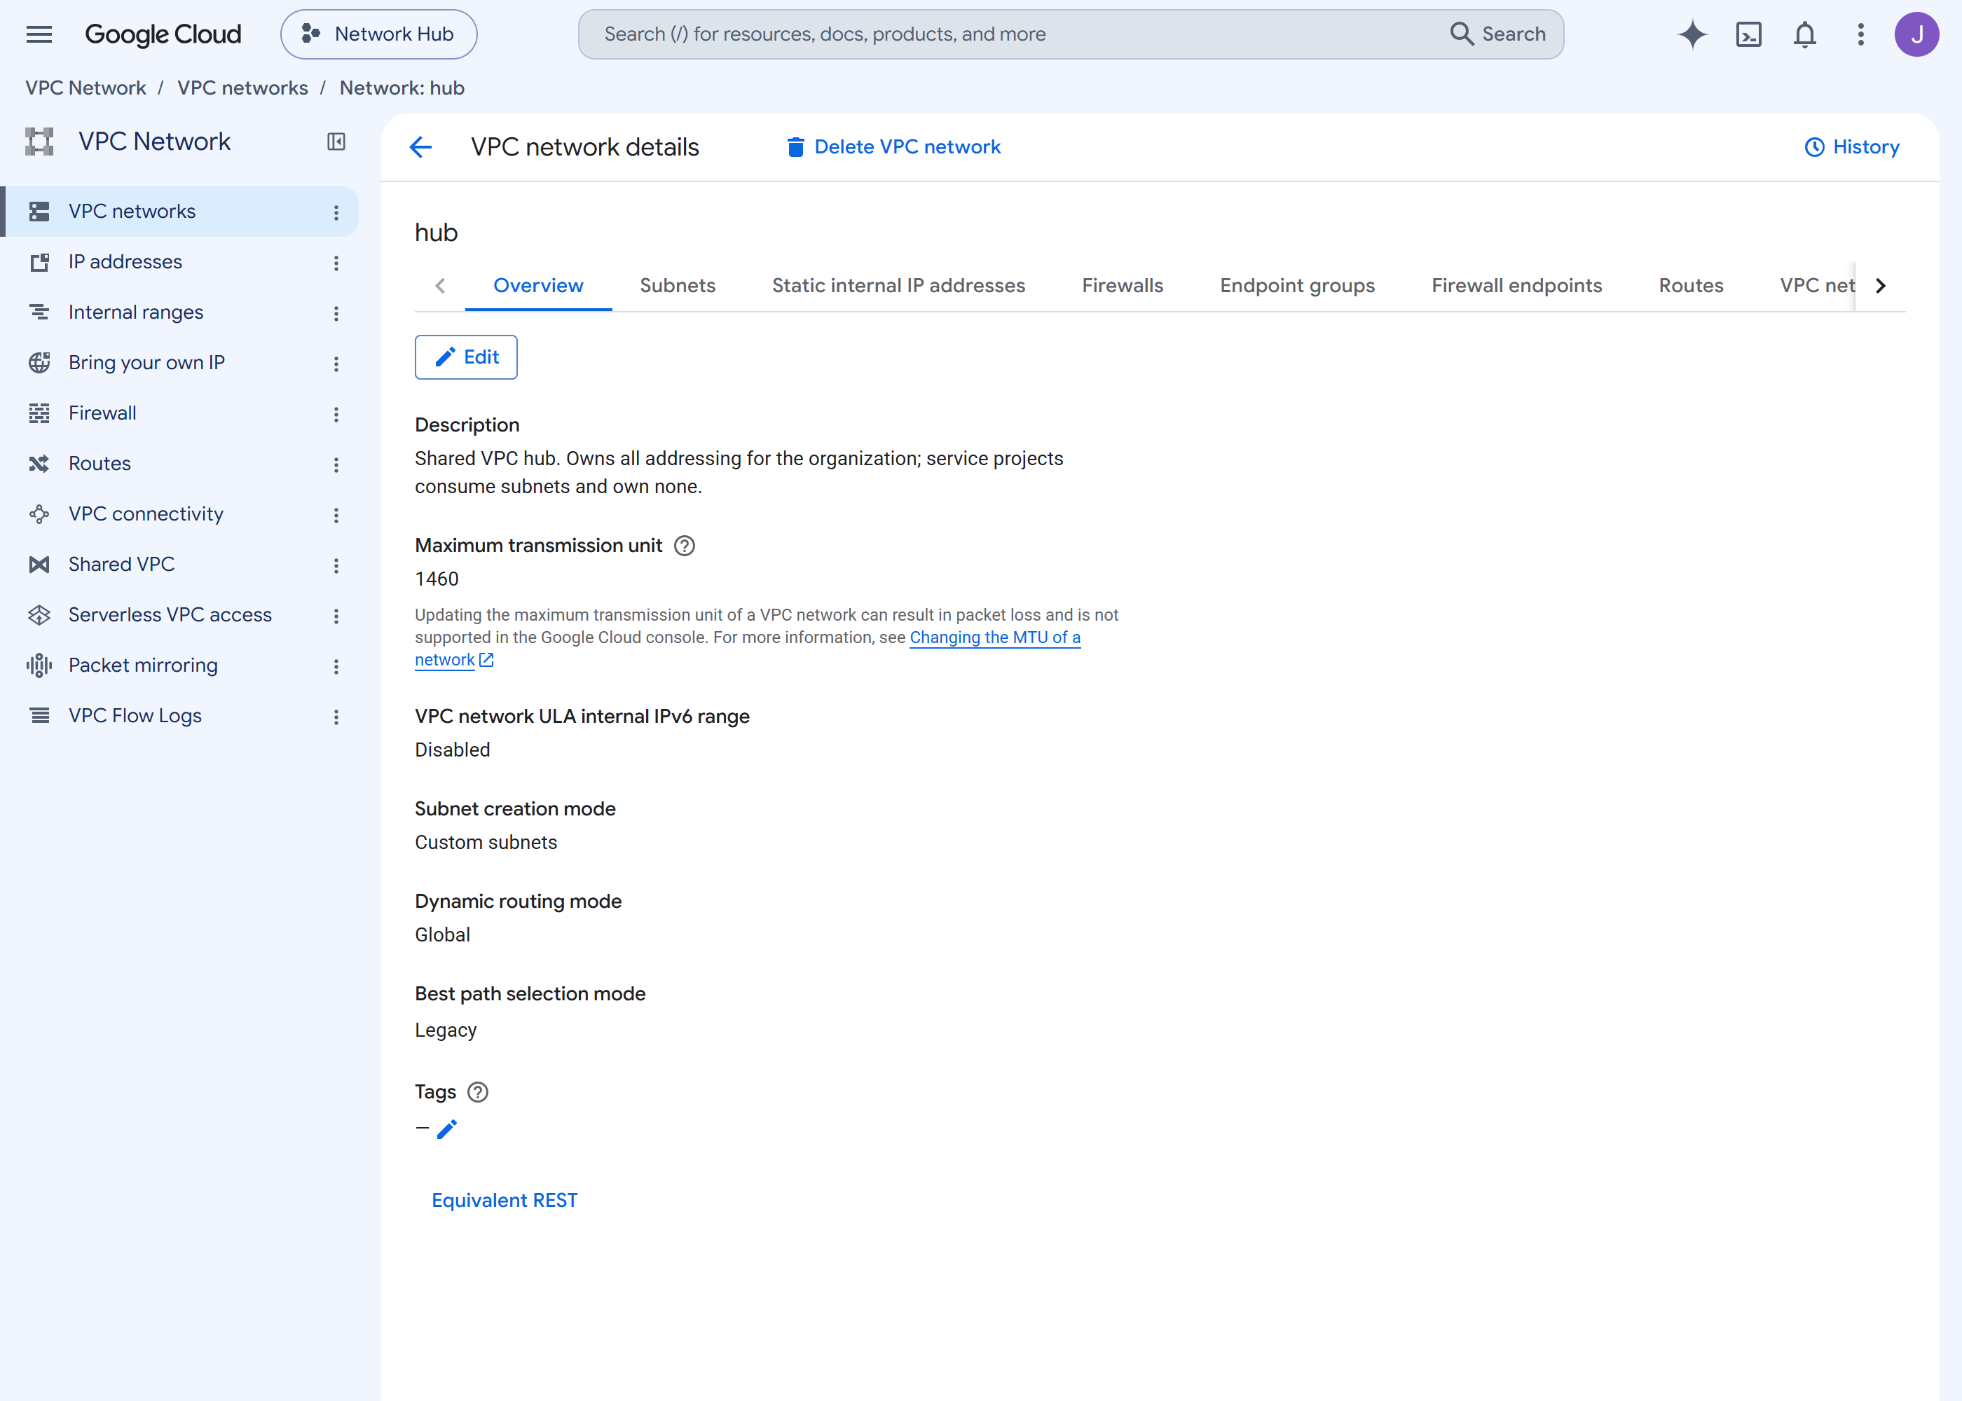Screen dimensions: 1962x1401
Task: Open Bring your own IP three-dot menu
Action: point(336,364)
